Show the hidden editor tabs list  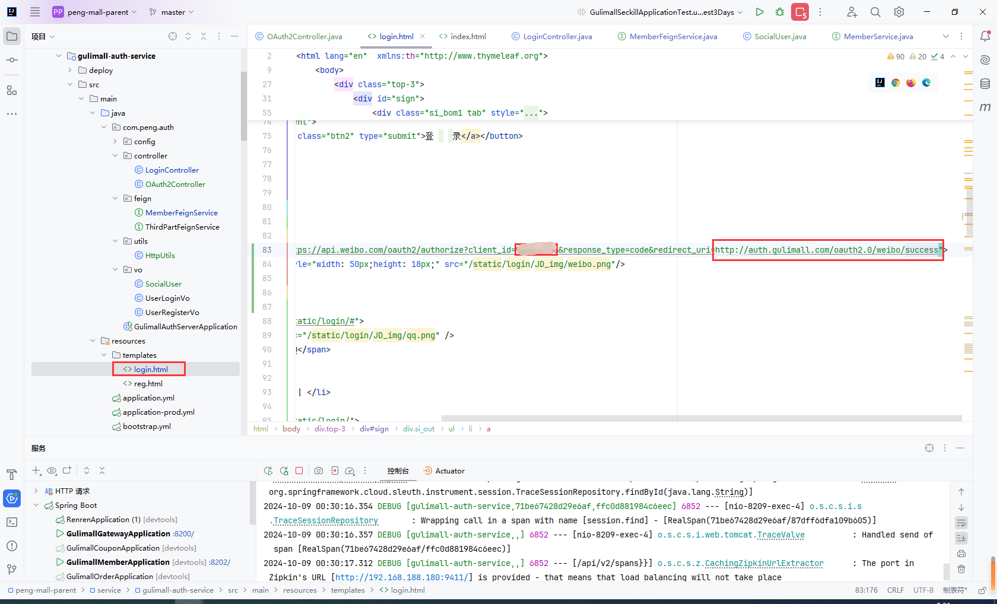coord(946,36)
